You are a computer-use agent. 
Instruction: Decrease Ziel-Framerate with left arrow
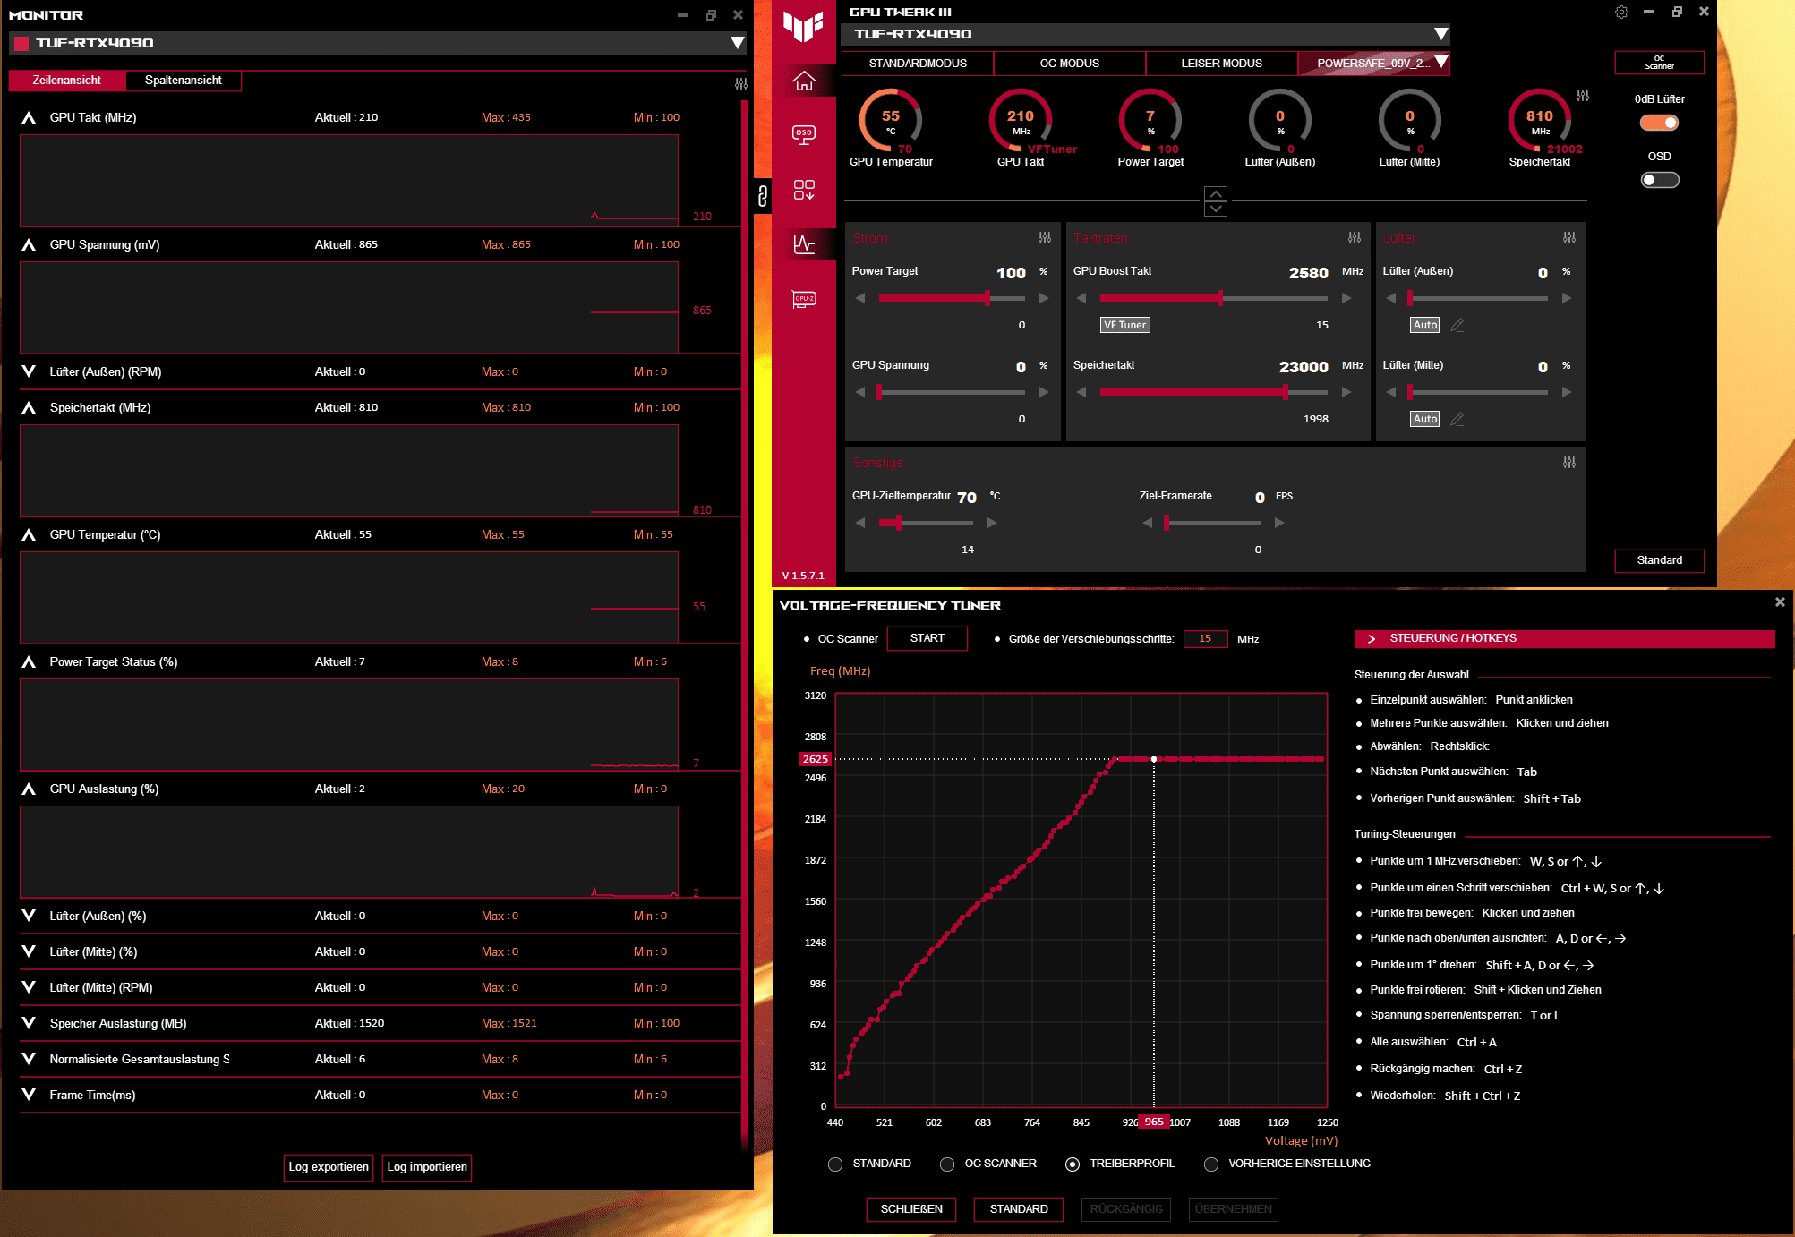[x=1148, y=523]
